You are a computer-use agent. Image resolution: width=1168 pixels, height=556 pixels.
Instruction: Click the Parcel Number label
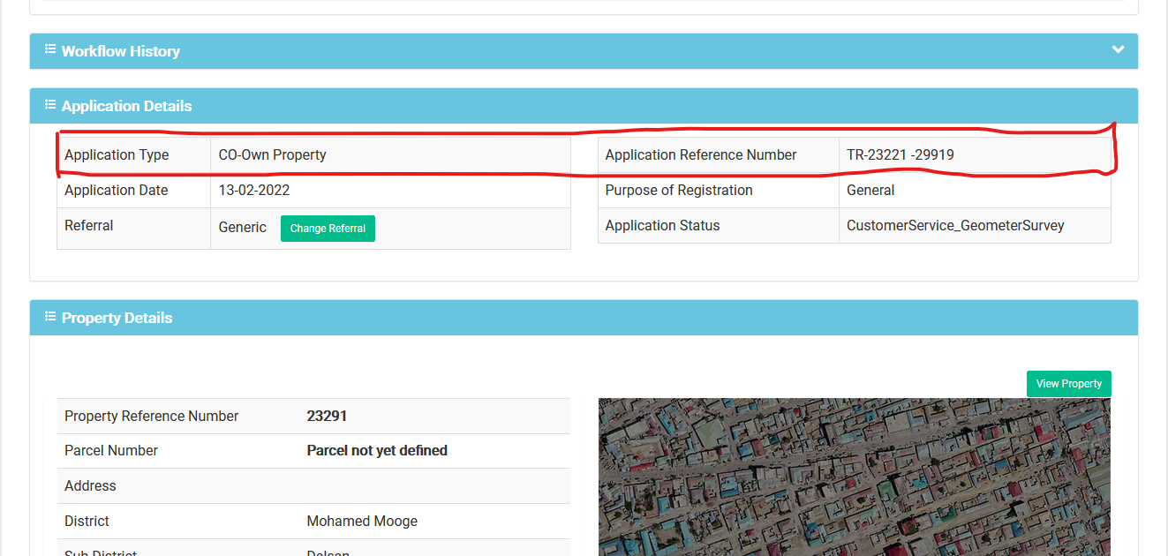111,451
